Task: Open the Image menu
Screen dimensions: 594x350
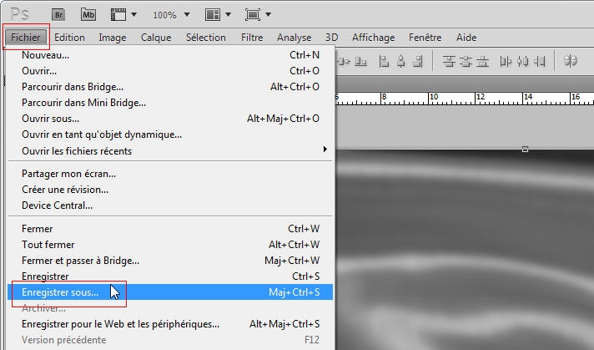Action: click(x=113, y=38)
